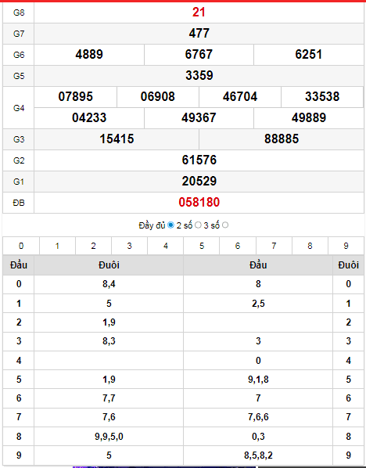
Task: Choose digit 8 in the filter row
Action: pos(310,246)
